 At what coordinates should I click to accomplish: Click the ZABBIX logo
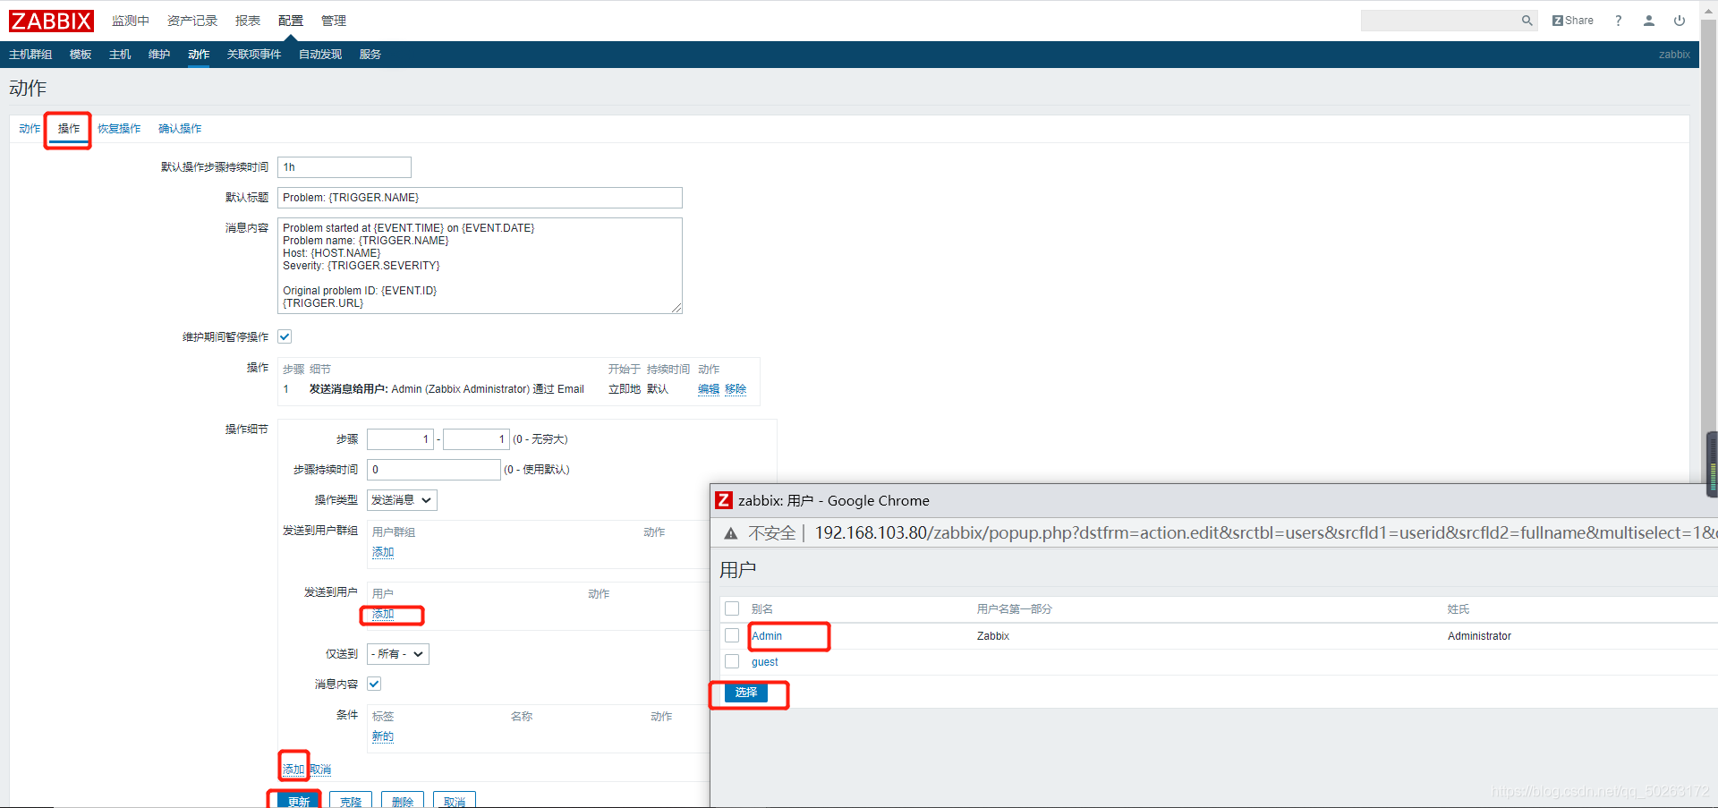click(x=51, y=21)
